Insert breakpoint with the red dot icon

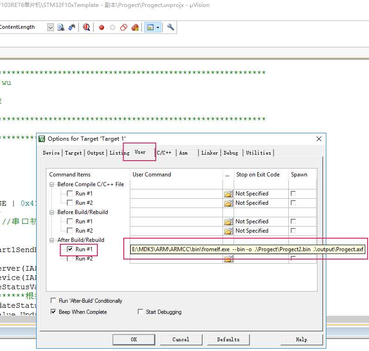click(102, 27)
